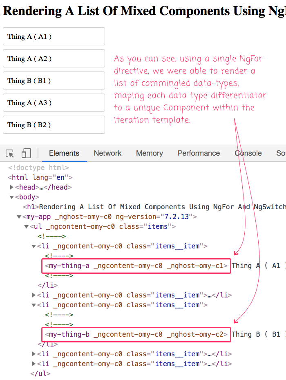Collapse the body element node
The image size is (286, 380).
pos(12,197)
